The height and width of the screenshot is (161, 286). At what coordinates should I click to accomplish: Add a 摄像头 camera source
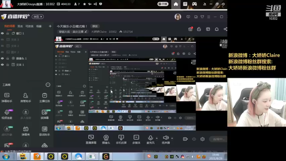106,140
